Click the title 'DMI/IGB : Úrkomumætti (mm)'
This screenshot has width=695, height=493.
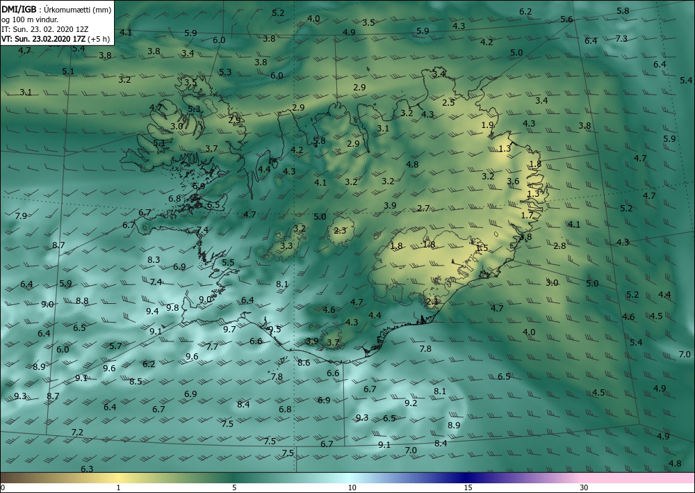pyautogui.click(x=56, y=9)
